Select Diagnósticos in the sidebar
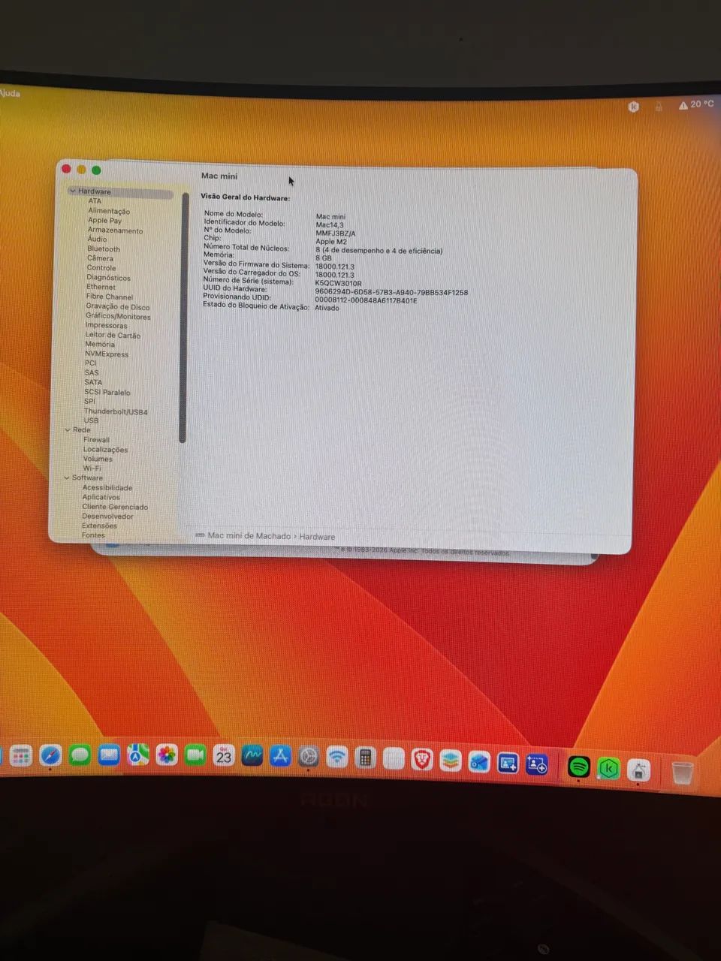 [x=108, y=278]
